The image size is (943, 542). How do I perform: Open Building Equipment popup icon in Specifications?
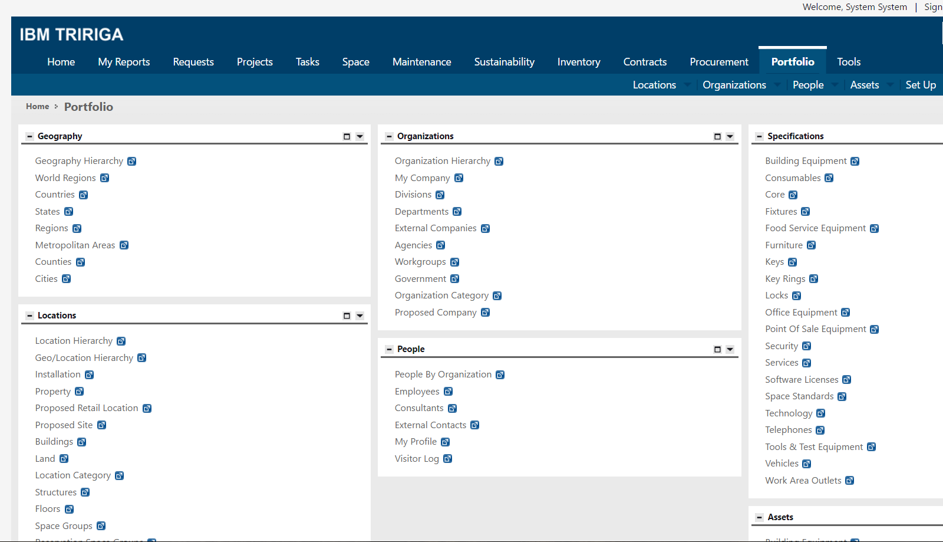[855, 161]
